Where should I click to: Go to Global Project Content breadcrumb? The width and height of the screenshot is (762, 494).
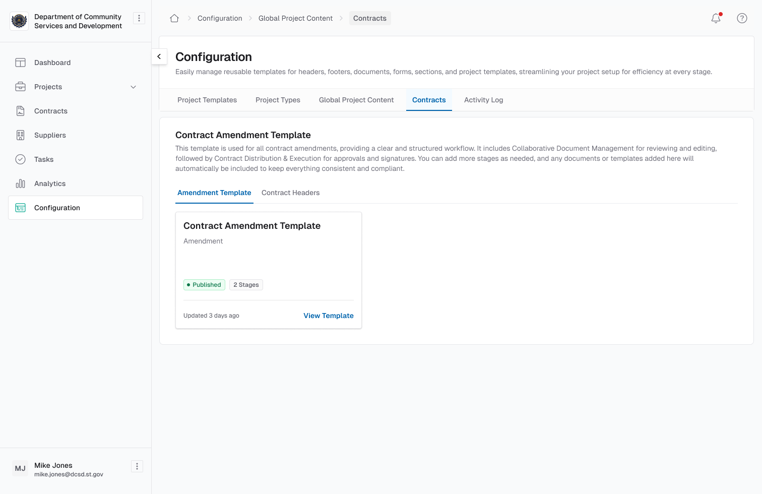[295, 18]
